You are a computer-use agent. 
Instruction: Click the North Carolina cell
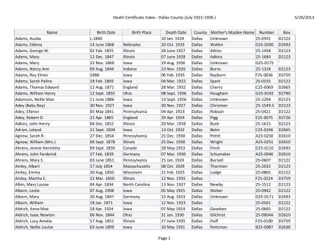point(142,184)
